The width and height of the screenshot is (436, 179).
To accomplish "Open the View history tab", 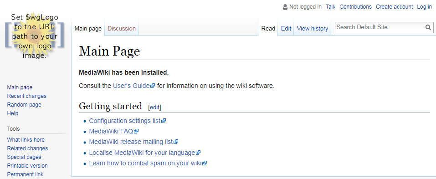I will tap(312, 28).
